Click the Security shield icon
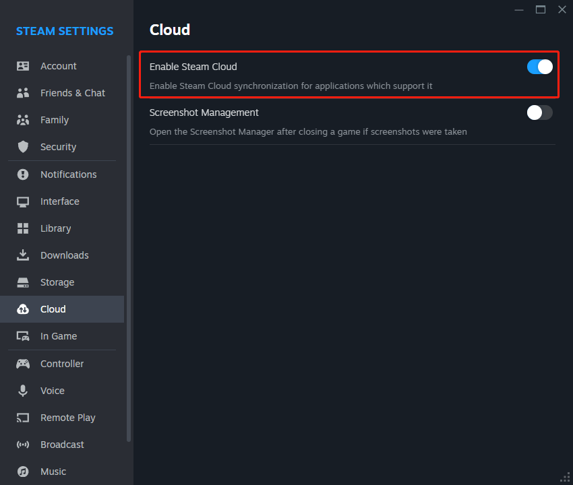This screenshot has height=485, width=573. (22, 146)
